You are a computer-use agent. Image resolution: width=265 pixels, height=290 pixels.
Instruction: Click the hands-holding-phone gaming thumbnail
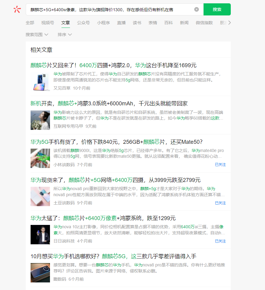click(x=40, y=158)
